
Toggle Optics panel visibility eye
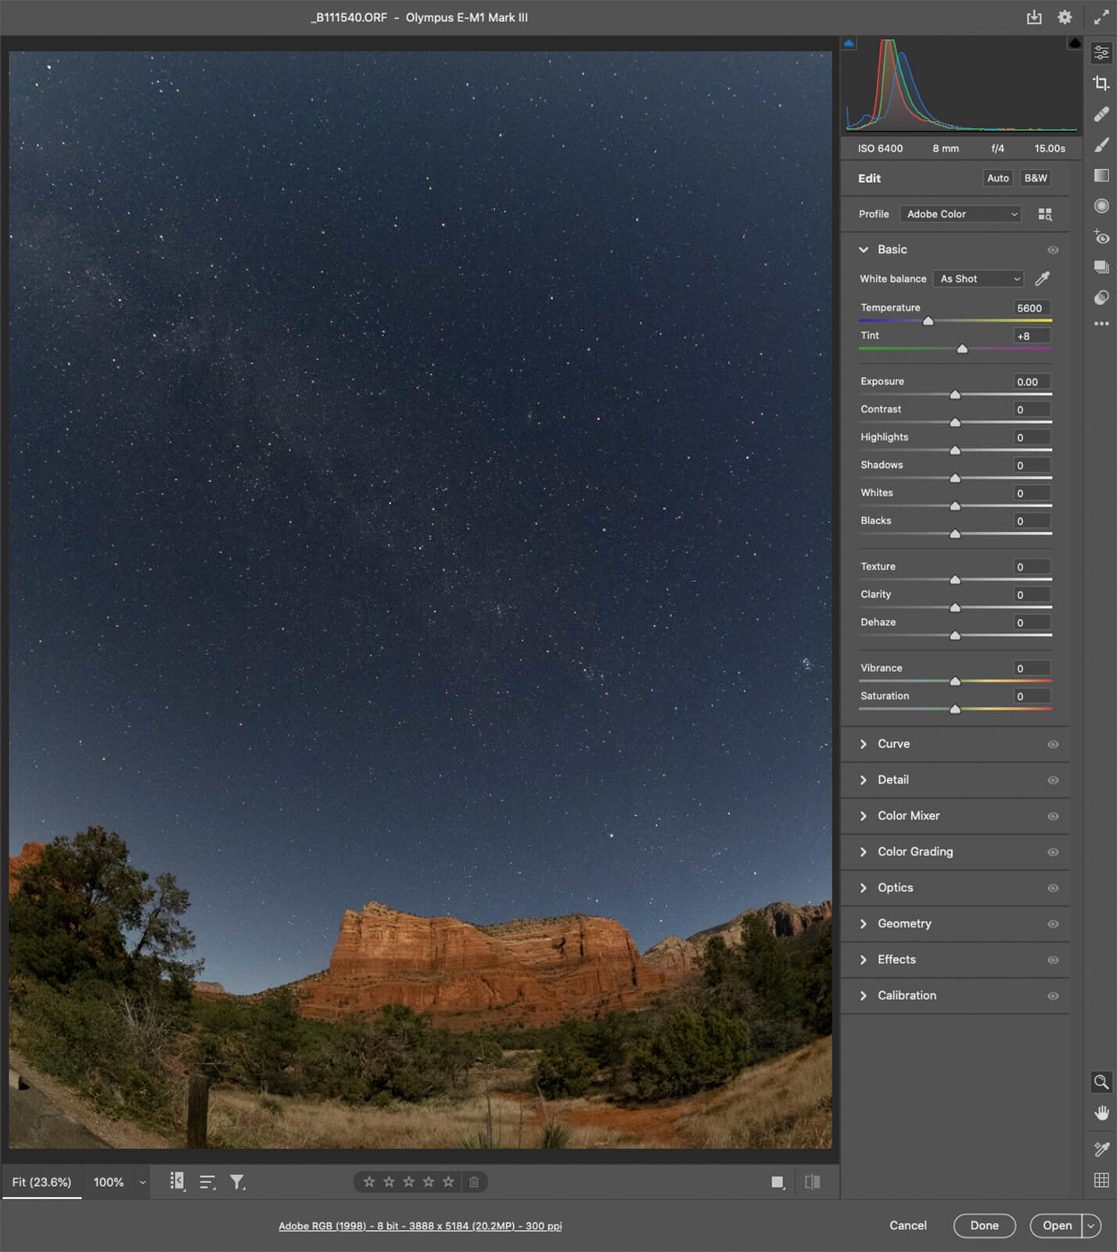tap(1053, 888)
